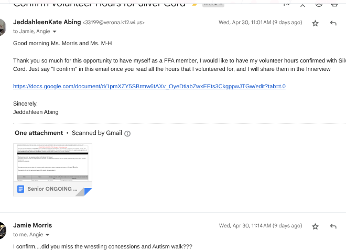This screenshot has height=250, width=346.
Task: Click the Wed, Apr 30, 11:01 AM timestamp
Action: coord(260,23)
